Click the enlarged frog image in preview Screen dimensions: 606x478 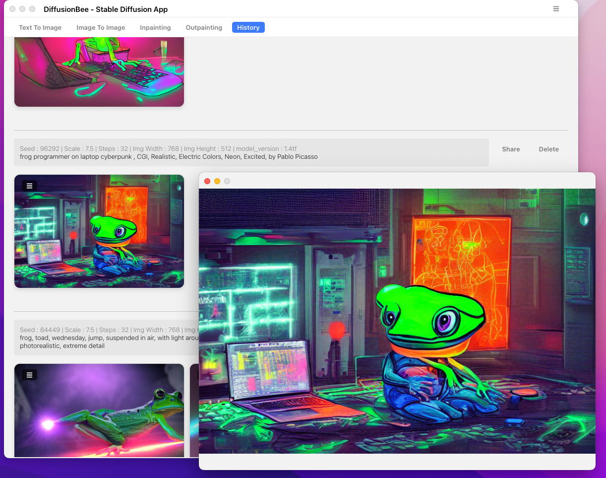coord(397,321)
